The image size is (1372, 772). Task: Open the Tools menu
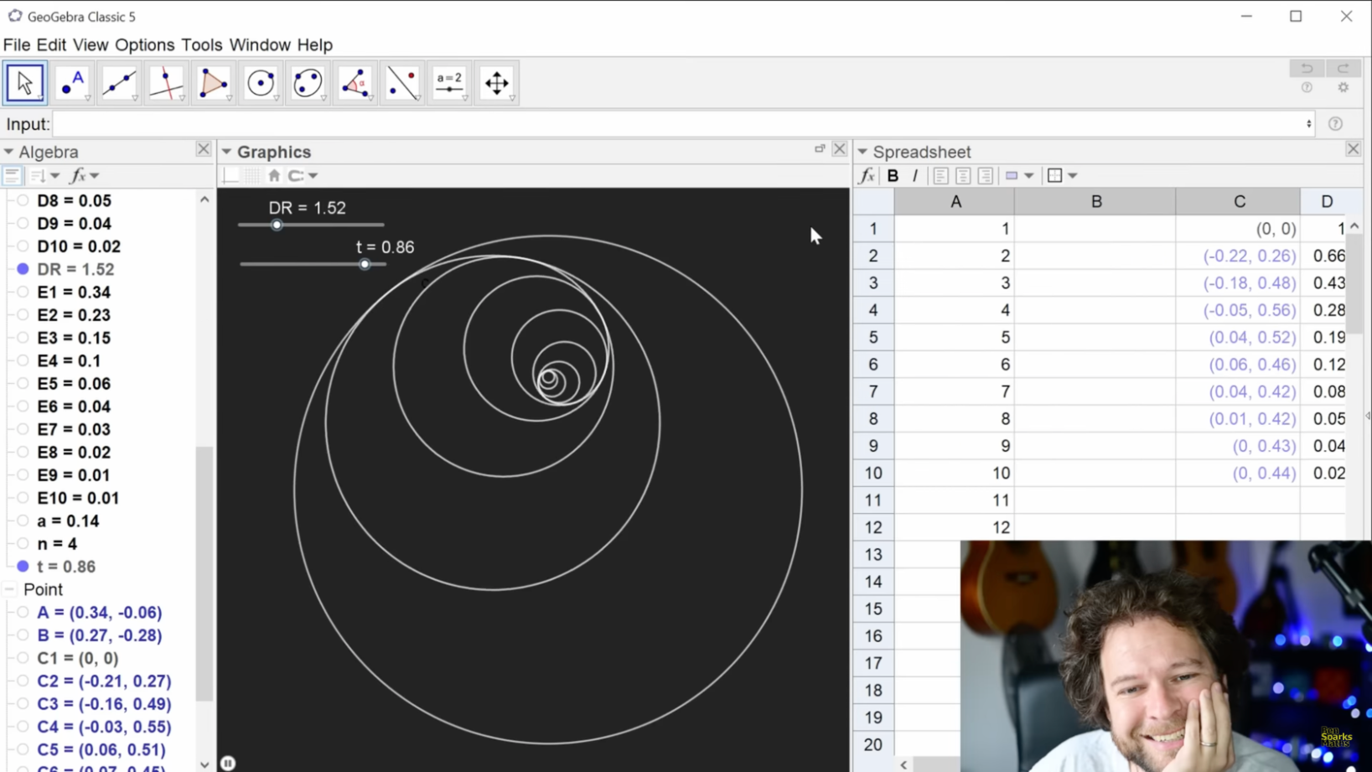201,44
